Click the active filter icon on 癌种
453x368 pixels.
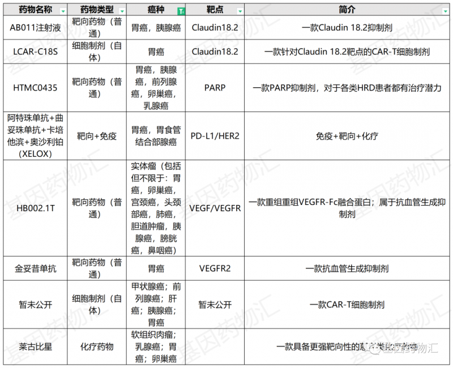click(180, 11)
